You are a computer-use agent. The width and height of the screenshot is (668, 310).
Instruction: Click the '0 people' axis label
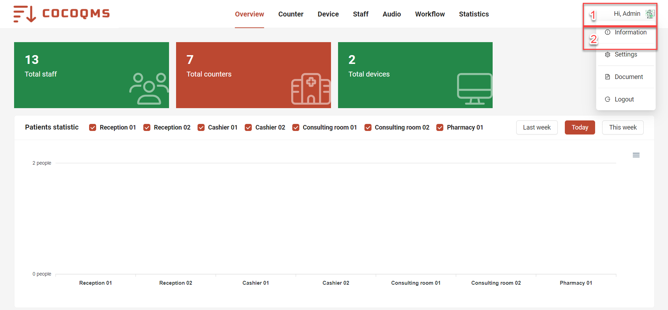42,274
